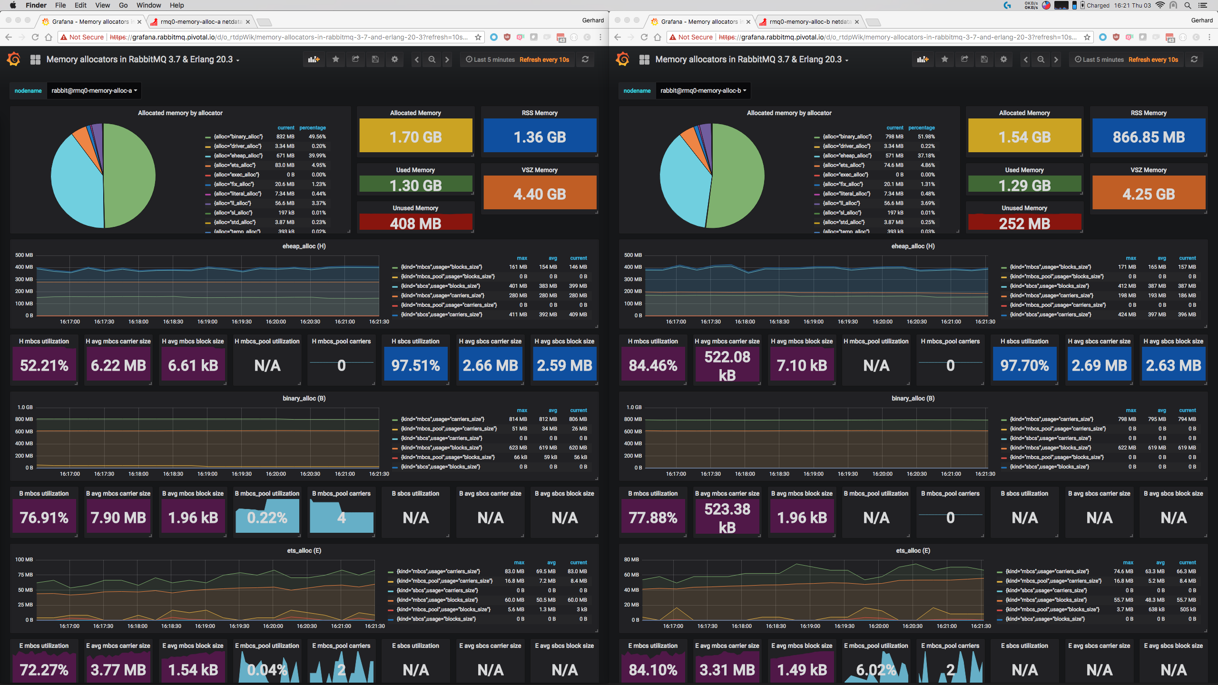This screenshot has width=1218, height=685.
Task: Click Grafana logo in right window
Action: [x=622, y=59]
